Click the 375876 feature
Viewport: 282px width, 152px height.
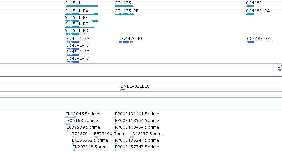point(73,137)
